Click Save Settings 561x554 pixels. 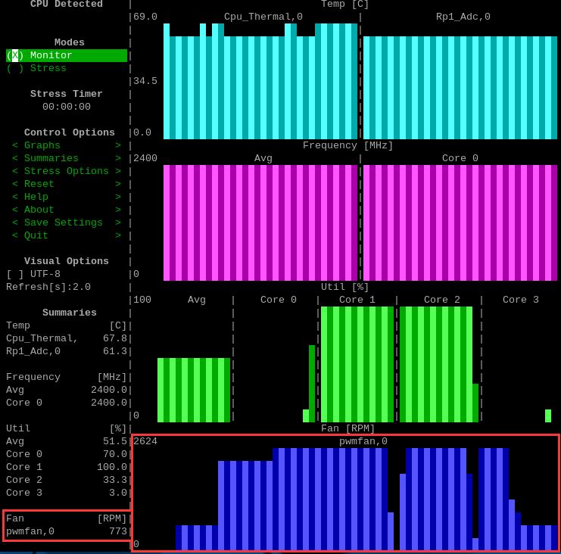tap(66, 223)
